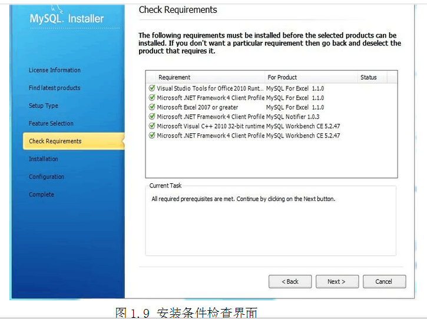
Task: Click the Current Task group label
Action: [165, 186]
